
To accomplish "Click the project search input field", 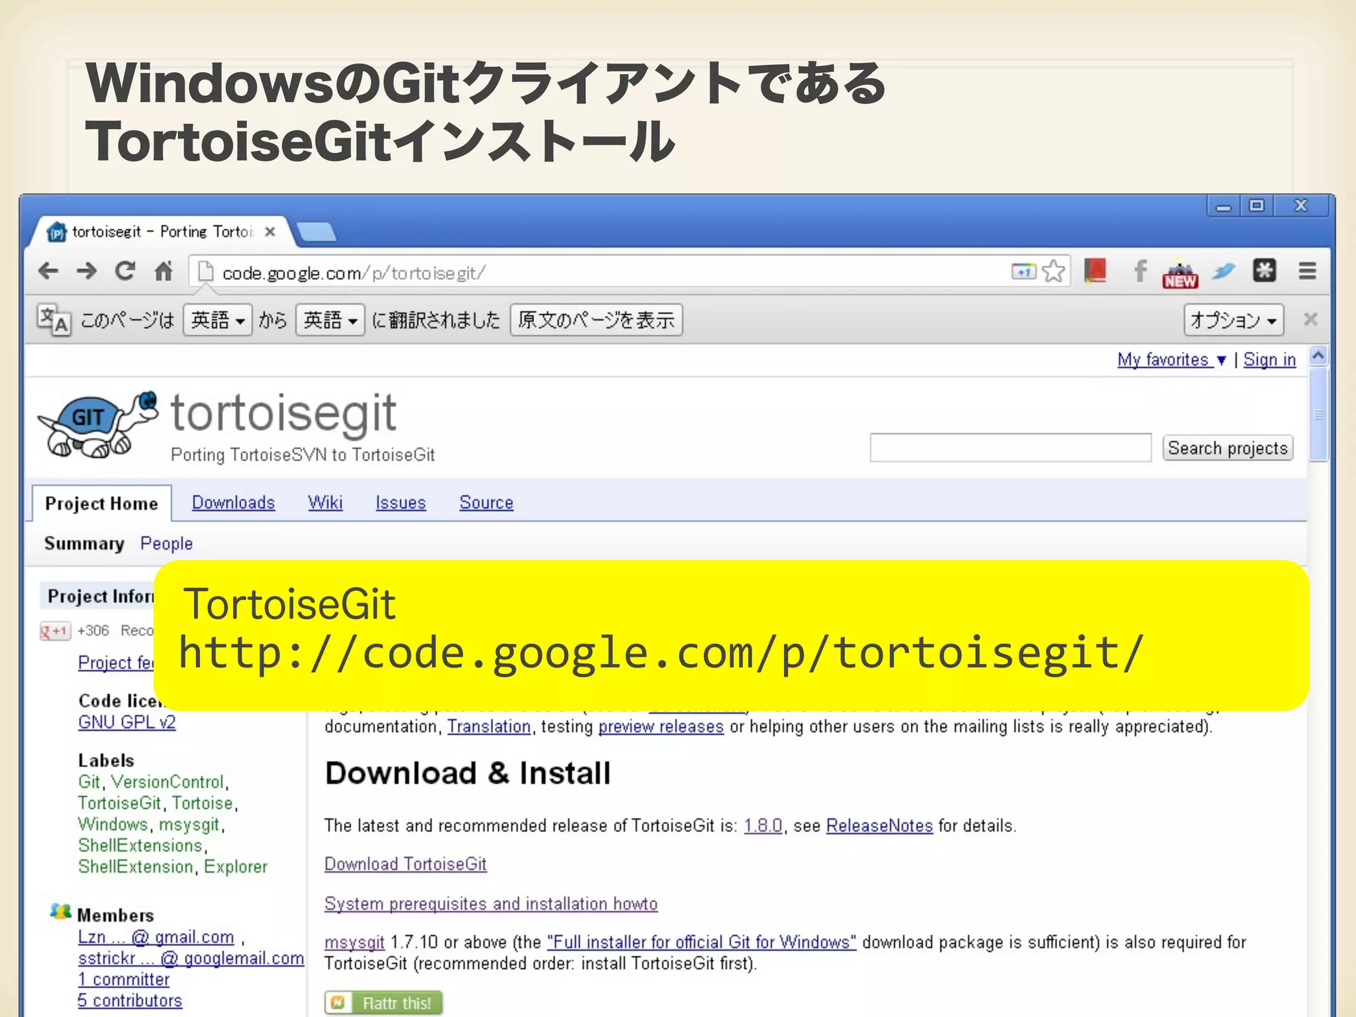I will click(x=1010, y=448).
